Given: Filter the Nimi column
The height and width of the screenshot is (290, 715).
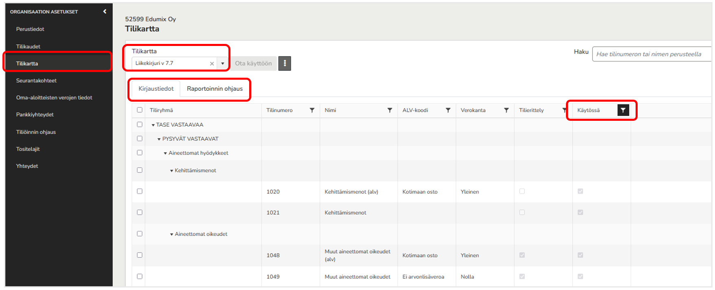Looking at the screenshot, I should (390, 110).
